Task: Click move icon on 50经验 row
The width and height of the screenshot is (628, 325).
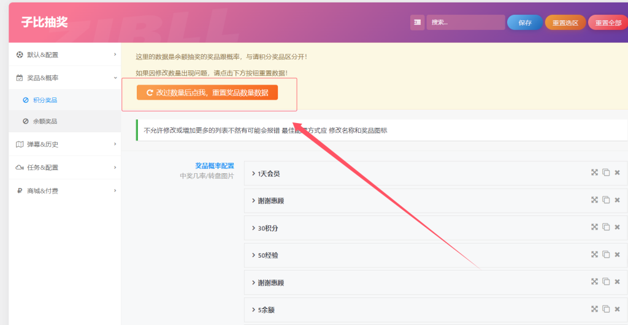Action: coord(594,254)
